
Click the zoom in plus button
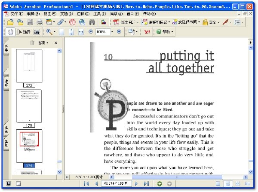(119, 31)
